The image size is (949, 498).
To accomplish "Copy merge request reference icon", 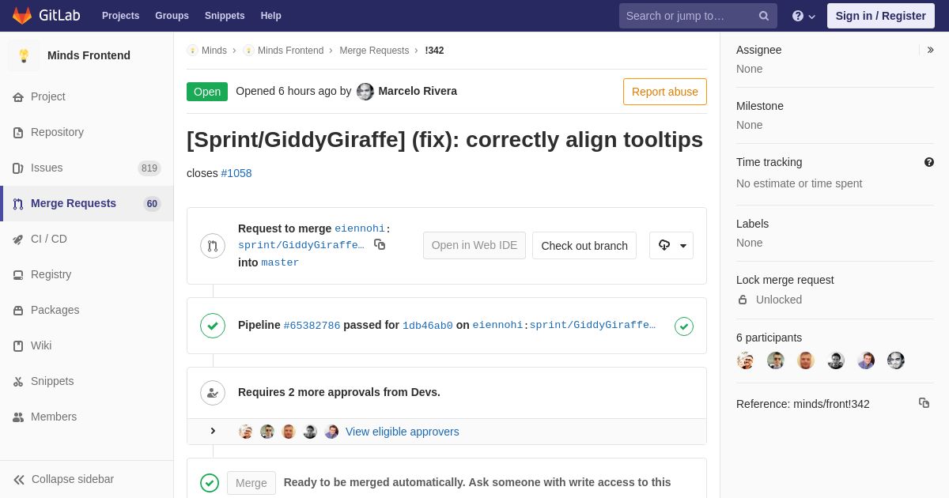I will coord(924,403).
